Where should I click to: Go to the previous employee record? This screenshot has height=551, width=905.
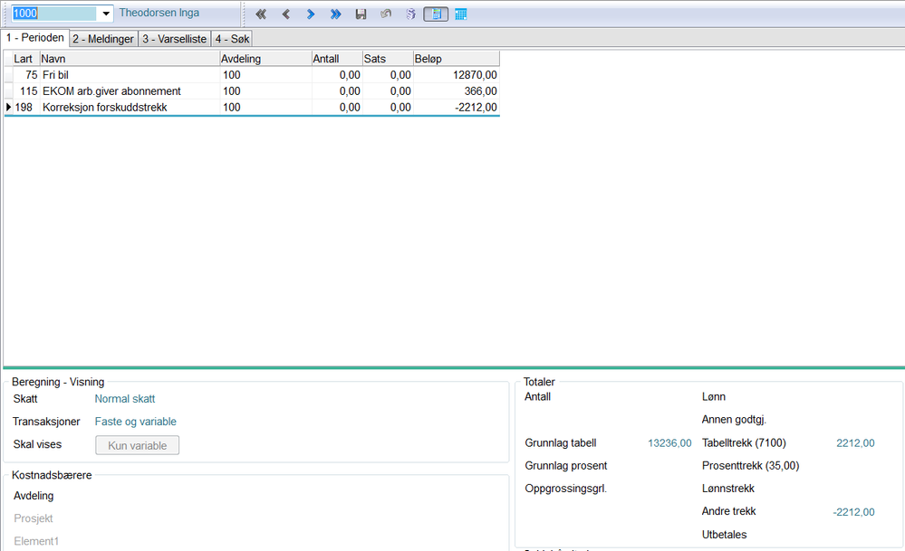click(x=285, y=14)
